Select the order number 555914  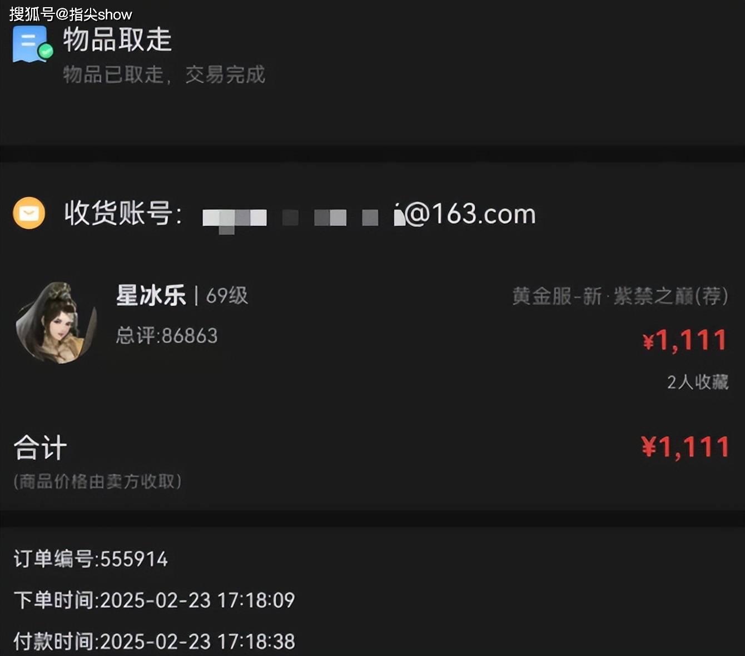(134, 559)
